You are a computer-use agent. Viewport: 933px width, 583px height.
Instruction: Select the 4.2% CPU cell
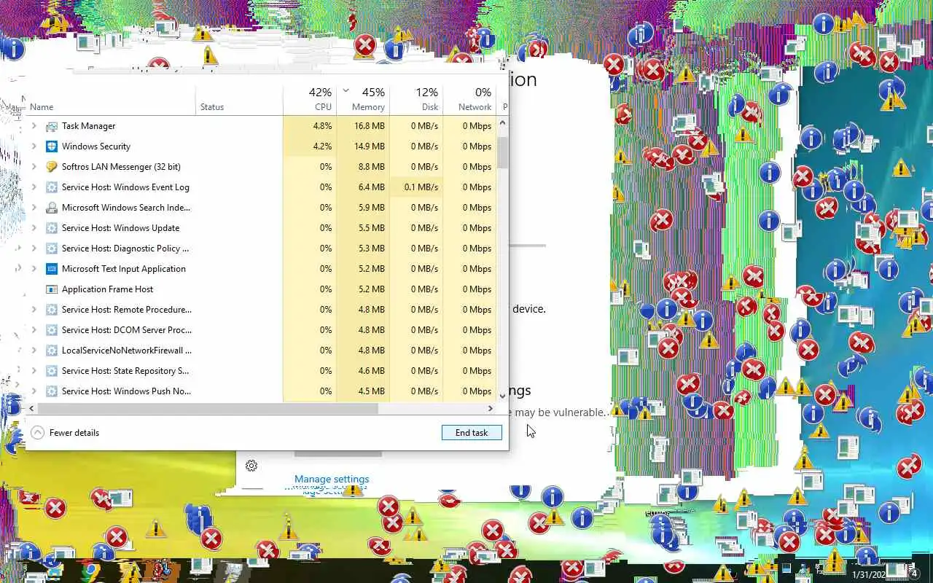(x=310, y=146)
